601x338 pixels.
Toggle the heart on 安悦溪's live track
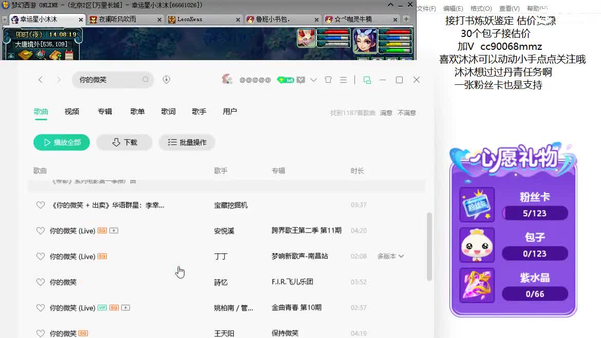coord(41,231)
